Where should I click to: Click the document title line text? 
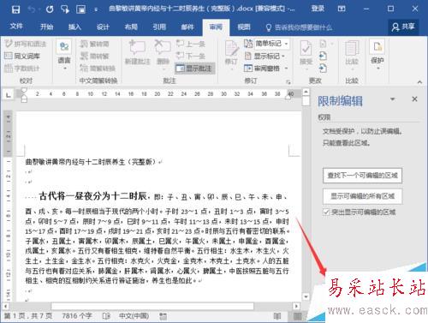point(90,162)
